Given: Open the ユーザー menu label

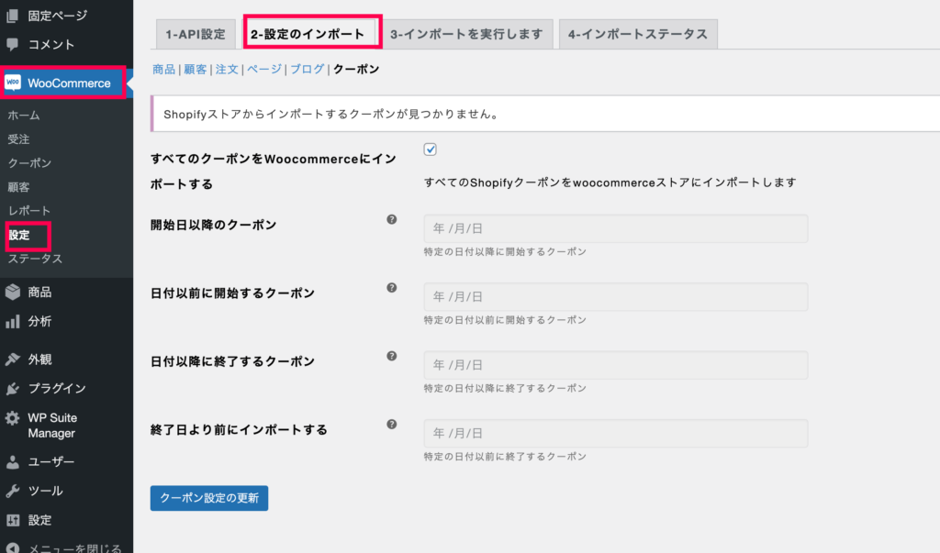Looking at the screenshot, I should pos(51,462).
